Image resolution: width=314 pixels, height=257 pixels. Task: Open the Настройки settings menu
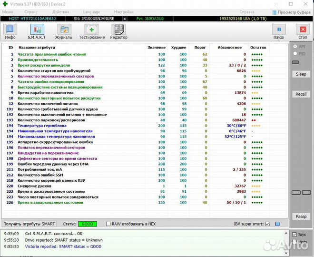pyautogui.click(x=124, y=11)
